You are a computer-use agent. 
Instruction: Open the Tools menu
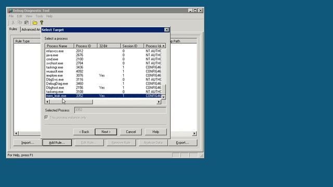click(39, 16)
